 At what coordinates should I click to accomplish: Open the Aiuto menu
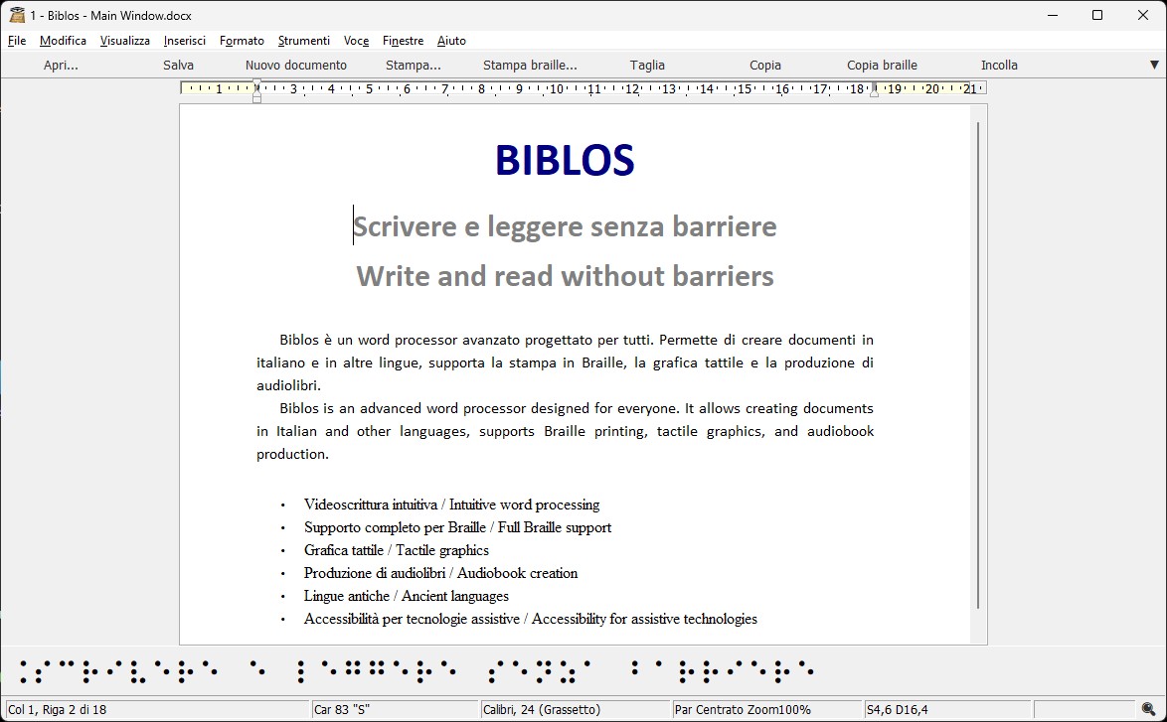tap(451, 41)
